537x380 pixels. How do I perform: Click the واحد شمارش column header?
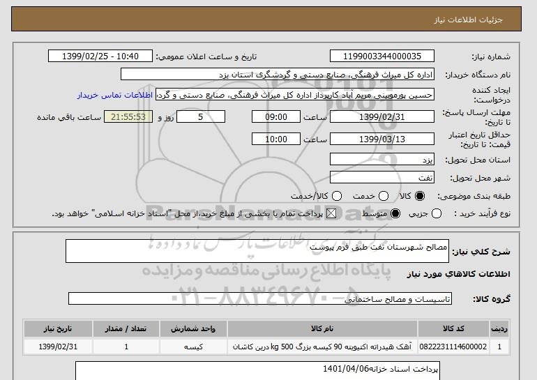pyautogui.click(x=193, y=328)
